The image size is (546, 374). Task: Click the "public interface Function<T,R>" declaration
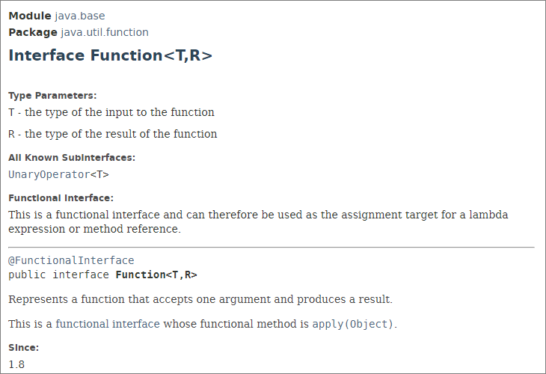102,275
